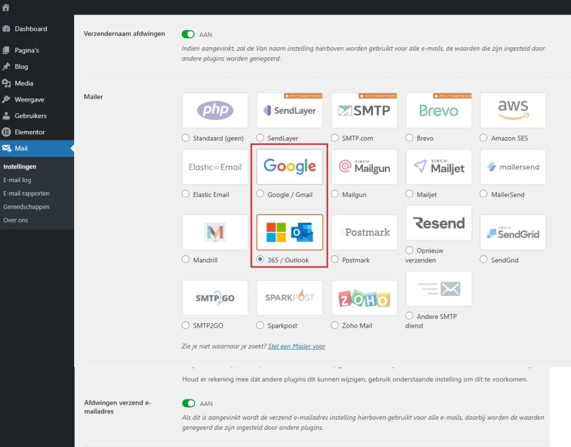Click the Pagina's pages icon
The height and width of the screenshot is (447, 571).
[6, 50]
